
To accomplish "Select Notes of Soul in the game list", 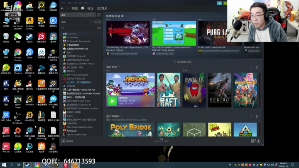I will coord(83,94).
